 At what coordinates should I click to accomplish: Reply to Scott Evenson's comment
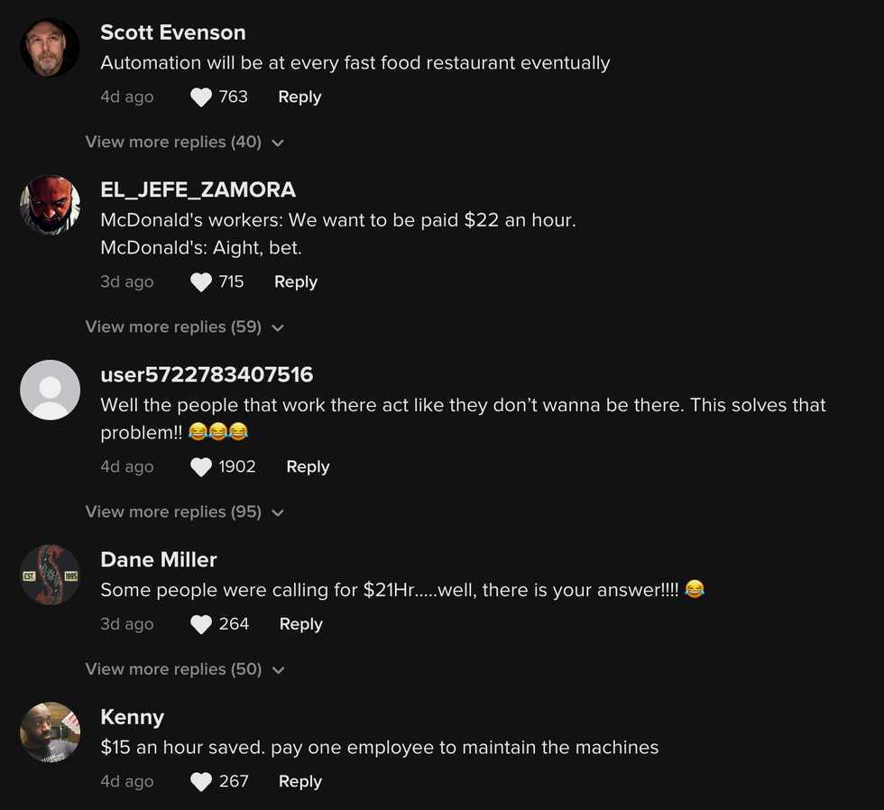tap(299, 97)
